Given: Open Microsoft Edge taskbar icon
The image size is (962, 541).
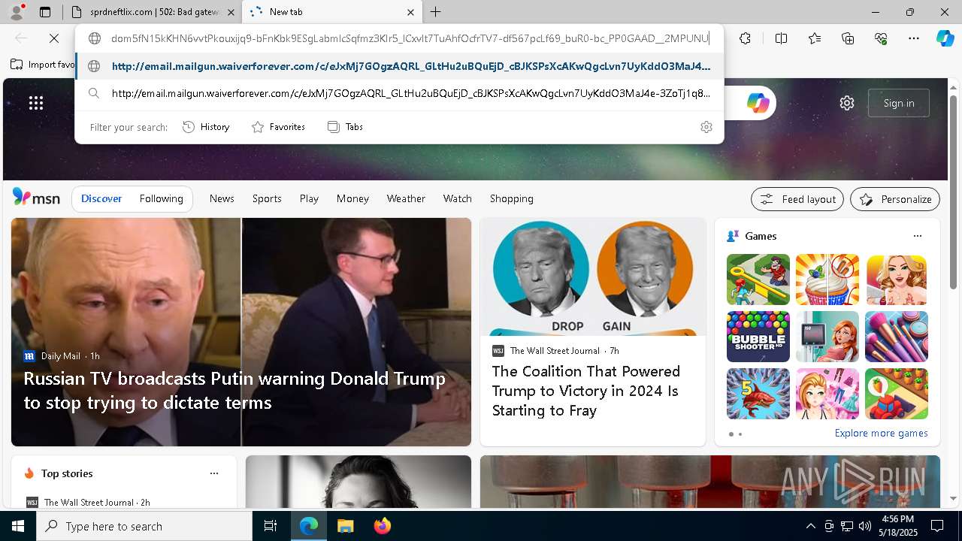Looking at the screenshot, I should [309, 526].
